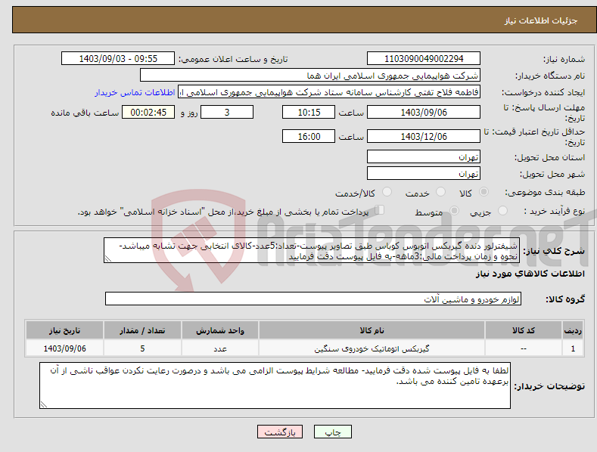This screenshot has height=452, width=597.
Task: Click the بازگشت (back) button
Action: [x=280, y=432]
